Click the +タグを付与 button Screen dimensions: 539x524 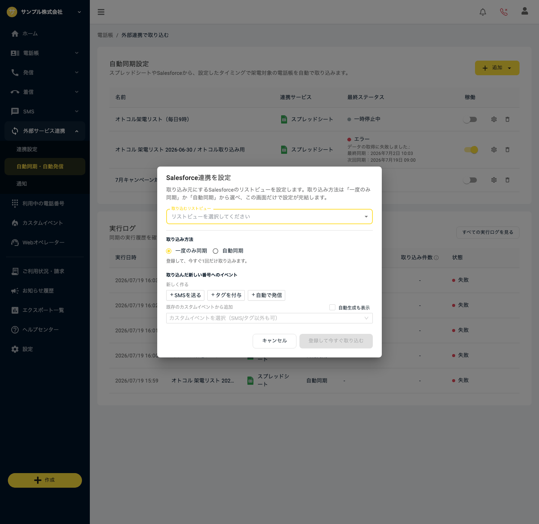(226, 295)
